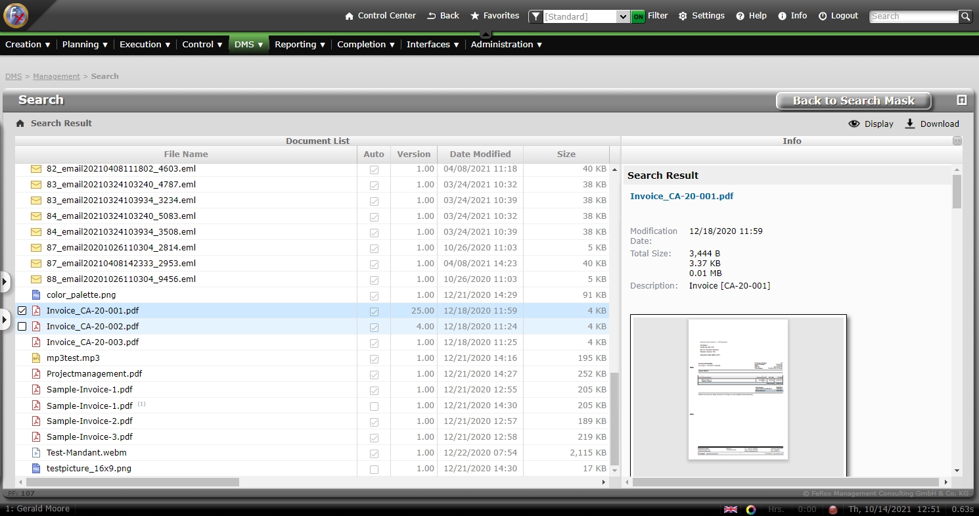Click the application logo in the top-left corner
This screenshot has width=979, height=516.
tap(15, 15)
